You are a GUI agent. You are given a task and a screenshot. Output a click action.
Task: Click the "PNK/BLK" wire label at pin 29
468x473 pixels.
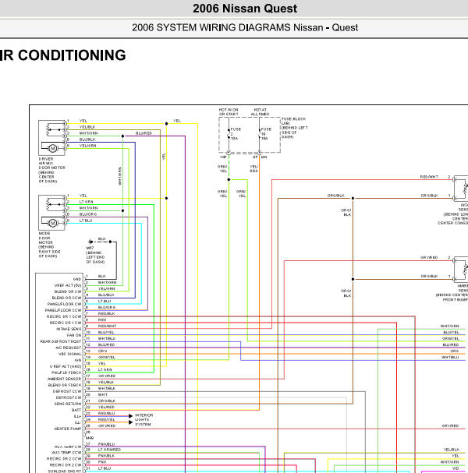tap(106, 456)
